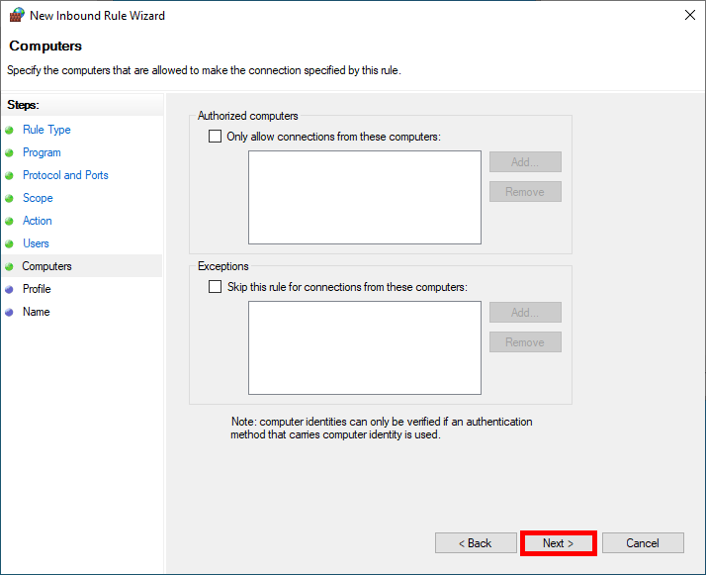
Task: Click the Authorized computers list box
Action: 365,197
